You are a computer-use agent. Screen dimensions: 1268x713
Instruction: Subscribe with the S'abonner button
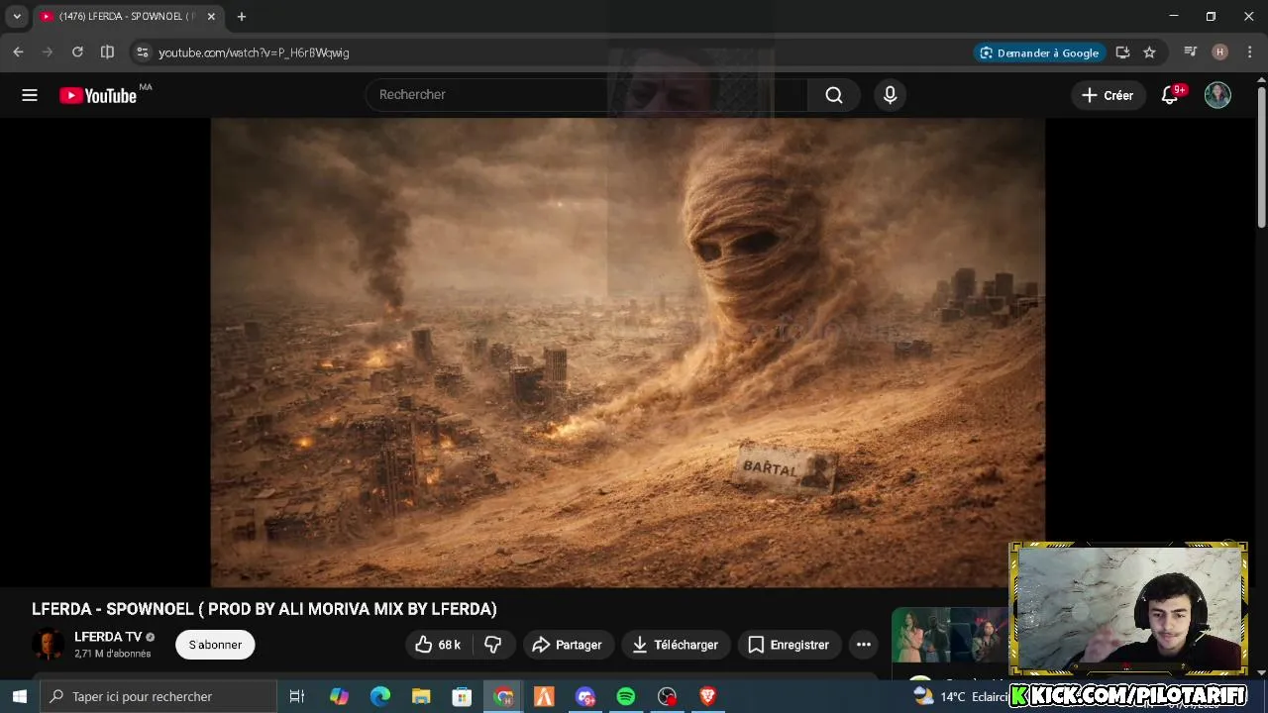pyautogui.click(x=215, y=645)
